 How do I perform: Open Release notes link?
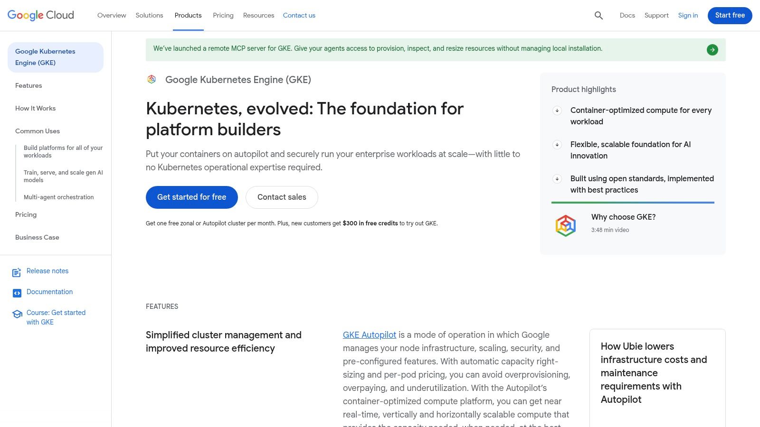coord(47,271)
